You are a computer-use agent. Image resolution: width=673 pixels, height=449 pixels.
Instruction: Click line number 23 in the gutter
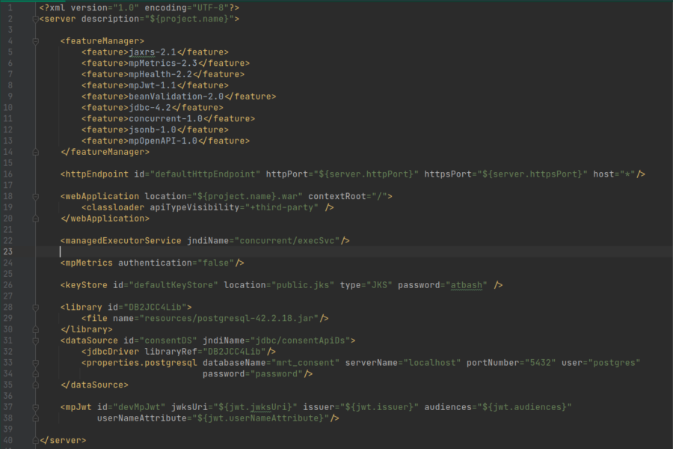pyautogui.click(x=10, y=251)
